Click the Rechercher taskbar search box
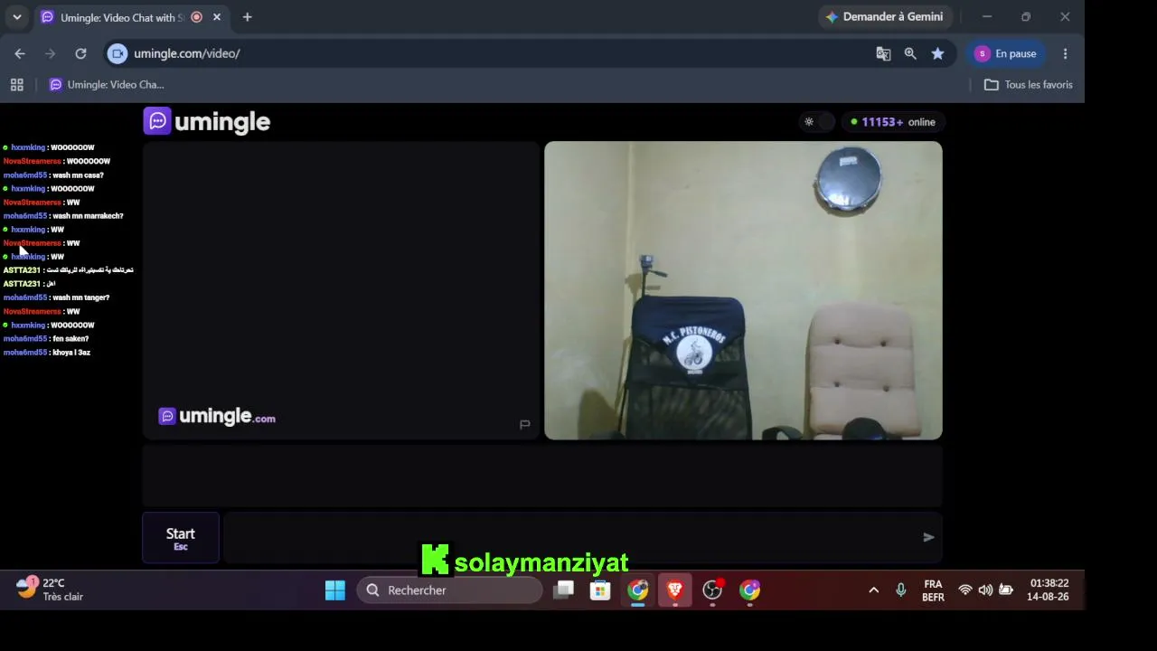This screenshot has width=1157, height=651. (x=450, y=590)
